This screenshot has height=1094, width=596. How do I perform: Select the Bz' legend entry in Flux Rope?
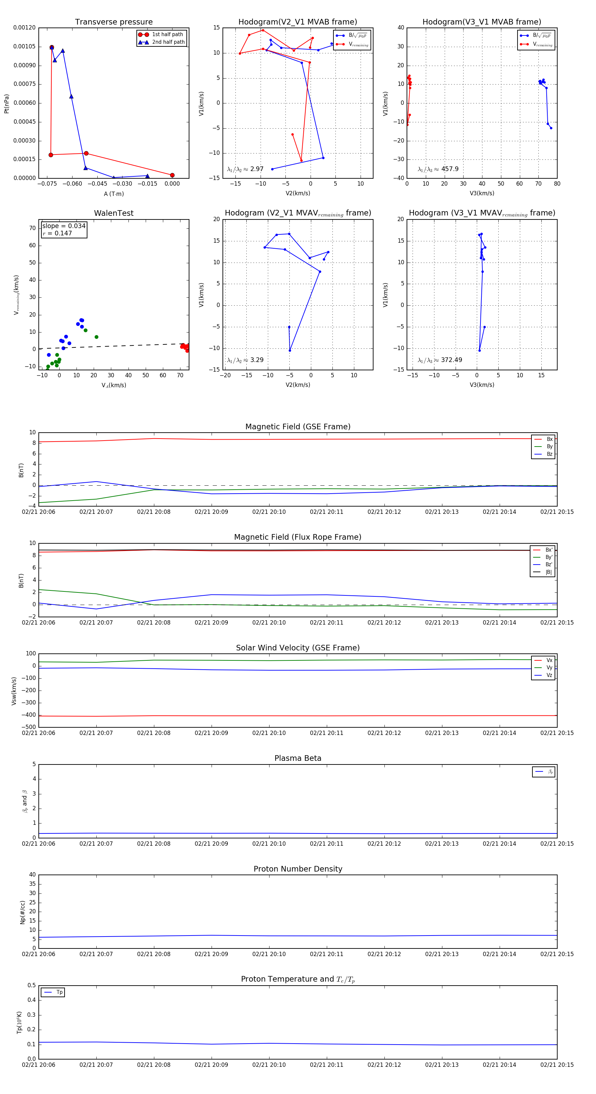coord(543,565)
